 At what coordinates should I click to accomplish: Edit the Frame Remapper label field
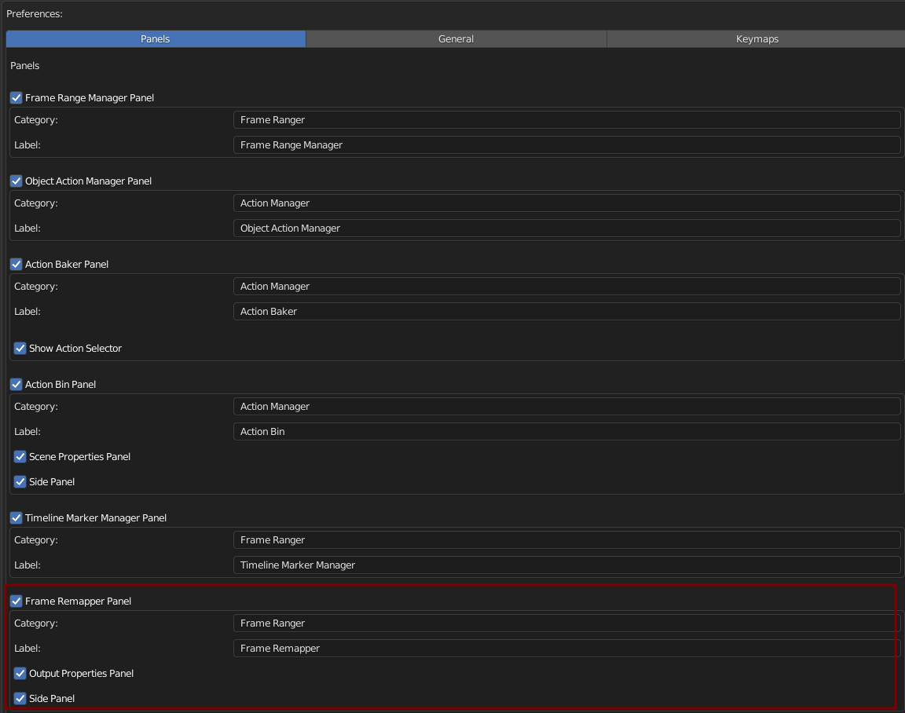coord(566,649)
